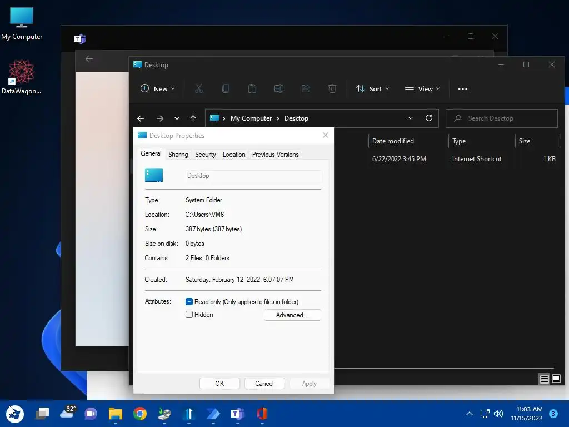The height and width of the screenshot is (427, 569).
Task: Click the Search Desktop field
Action: (x=502, y=118)
